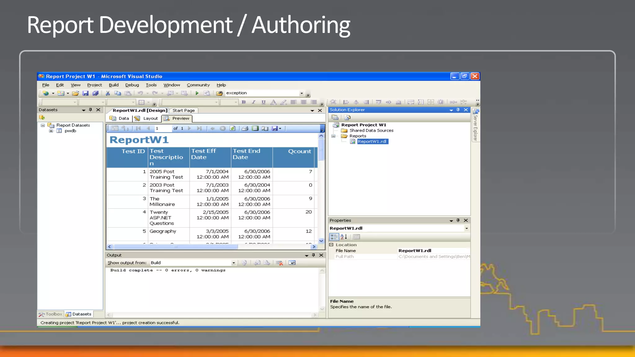
Task: Click the Copy icon in main toolbar
Action: pyautogui.click(x=118, y=93)
